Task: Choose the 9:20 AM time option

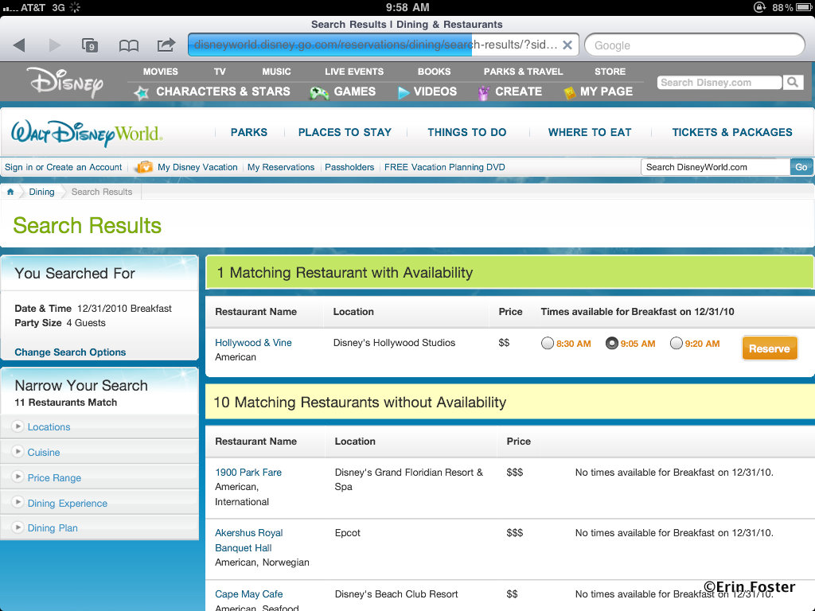Action: pyautogui.click(x=676, y=344)
